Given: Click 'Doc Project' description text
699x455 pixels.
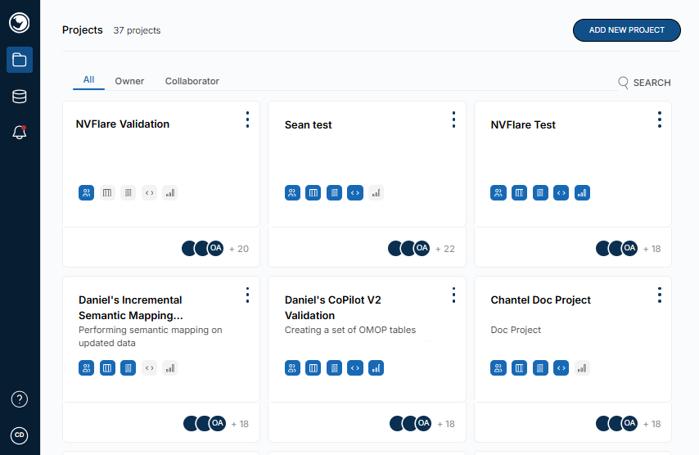Looking at the screenshot, I should [516, 331].
